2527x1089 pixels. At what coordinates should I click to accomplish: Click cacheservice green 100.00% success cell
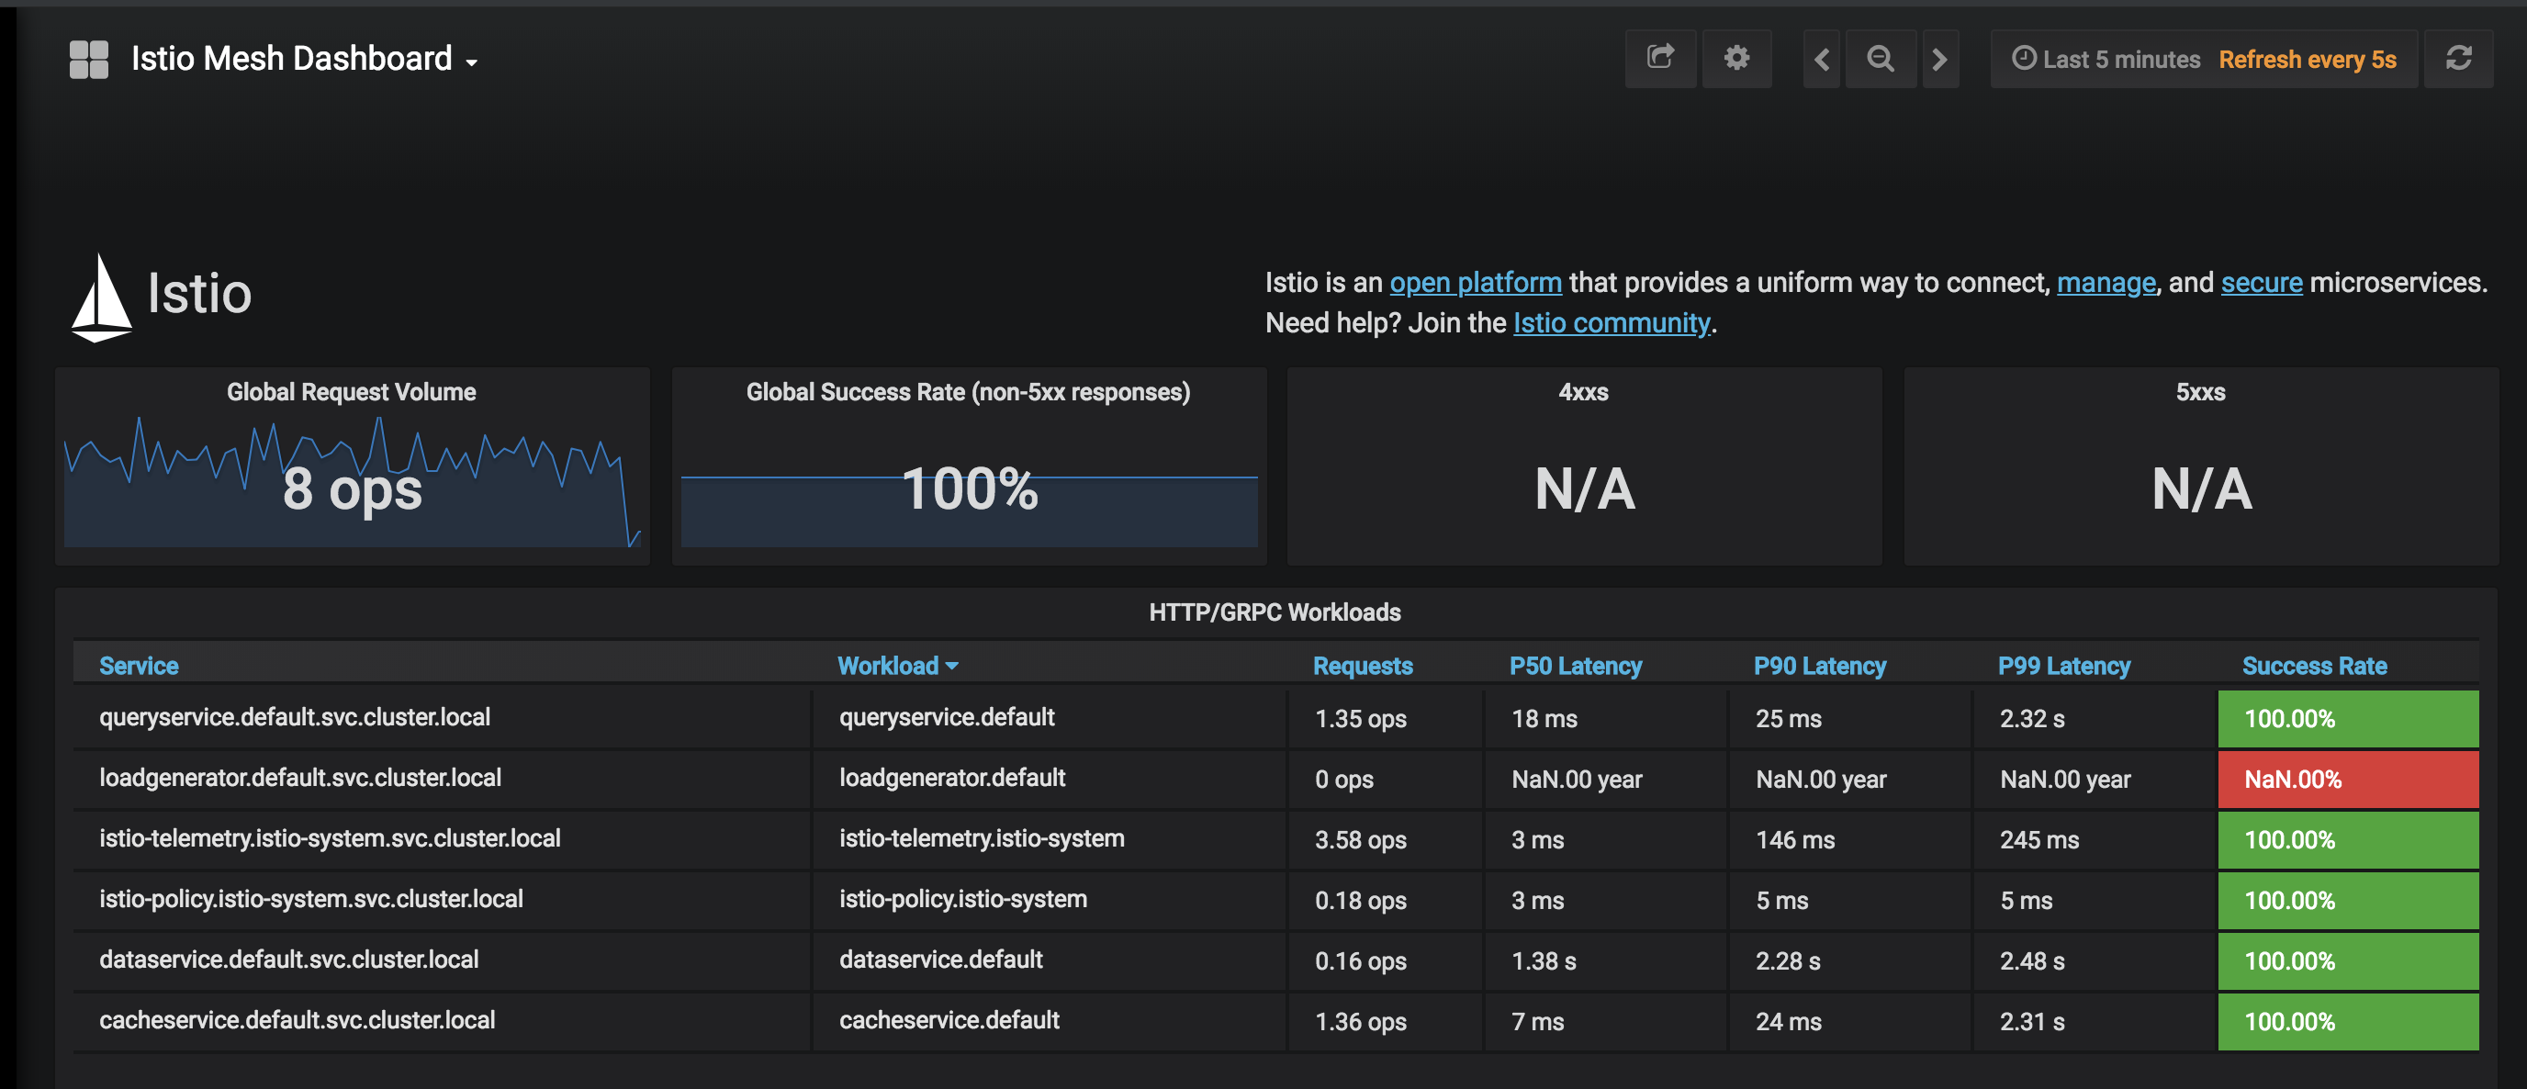(2349, 1021)
